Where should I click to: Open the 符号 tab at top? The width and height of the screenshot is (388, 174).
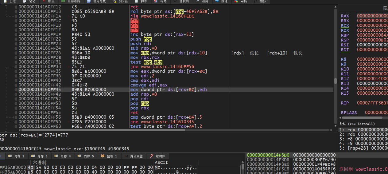tap(161, 2)
